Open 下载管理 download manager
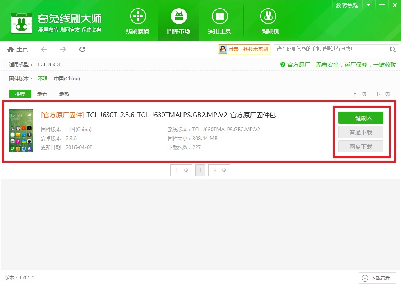Screen dimensions: 401x286 pos(377,278)
